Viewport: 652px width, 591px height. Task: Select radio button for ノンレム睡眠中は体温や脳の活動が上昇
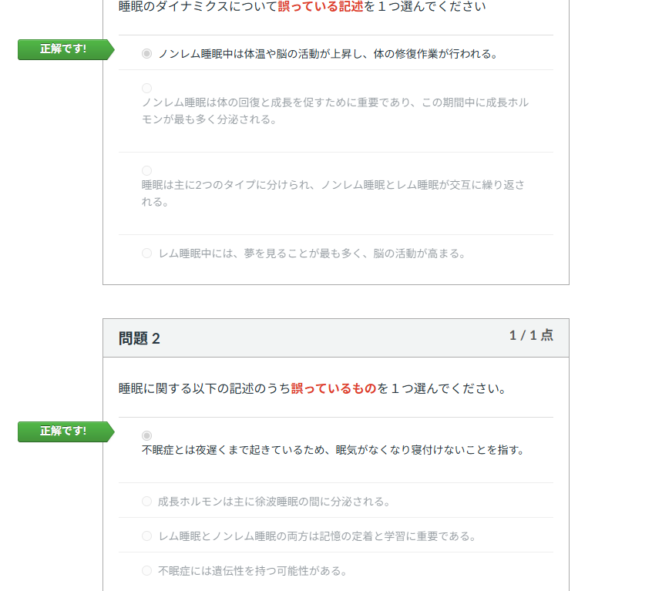tap(146, 54)
